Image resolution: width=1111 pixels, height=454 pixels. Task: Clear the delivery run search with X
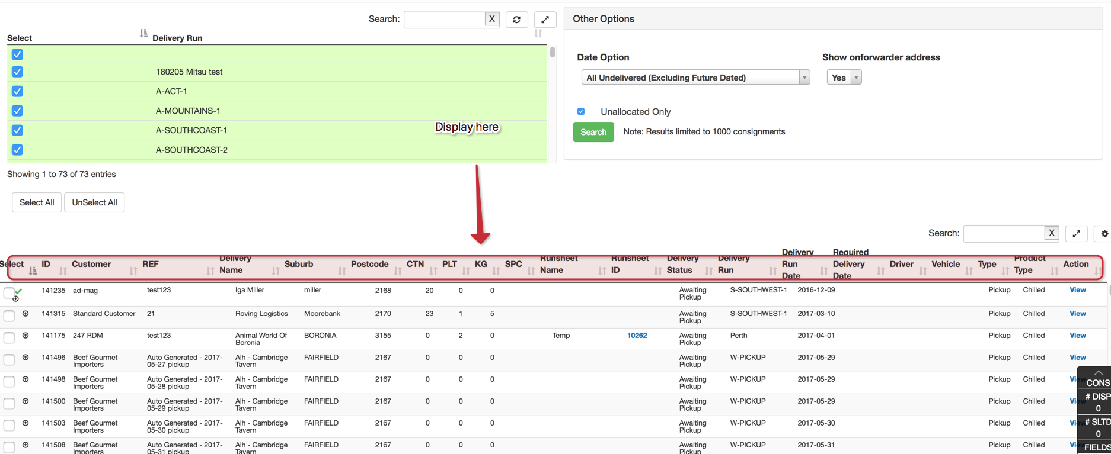coord(491,19)
